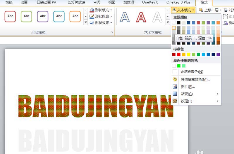The width and height of the screenshot is (234, 154).
Task: Click the Shape Fill paint bucket icon
Action: (x=92, y=10)
